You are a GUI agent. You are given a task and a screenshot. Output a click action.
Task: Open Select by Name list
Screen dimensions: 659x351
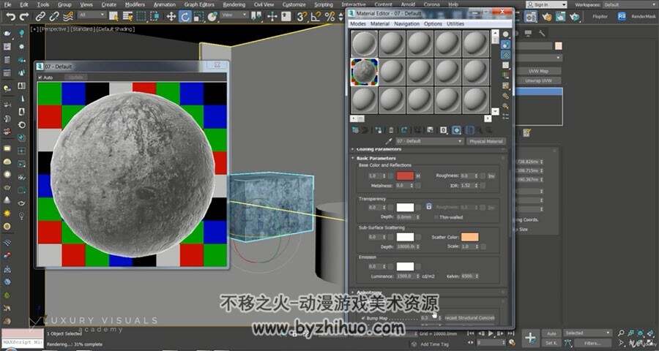[x=127, y=16]
